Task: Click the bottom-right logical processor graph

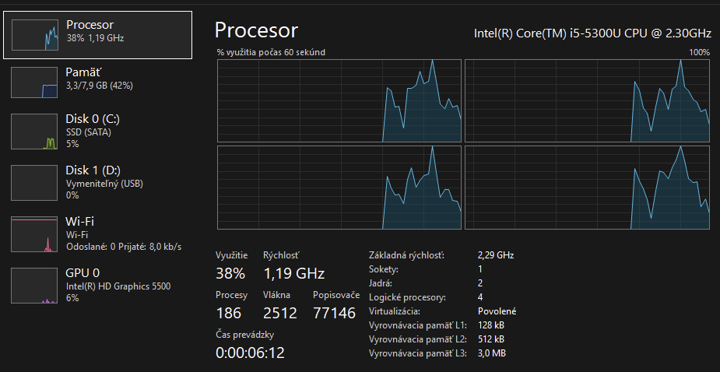Action: point(587,188)
